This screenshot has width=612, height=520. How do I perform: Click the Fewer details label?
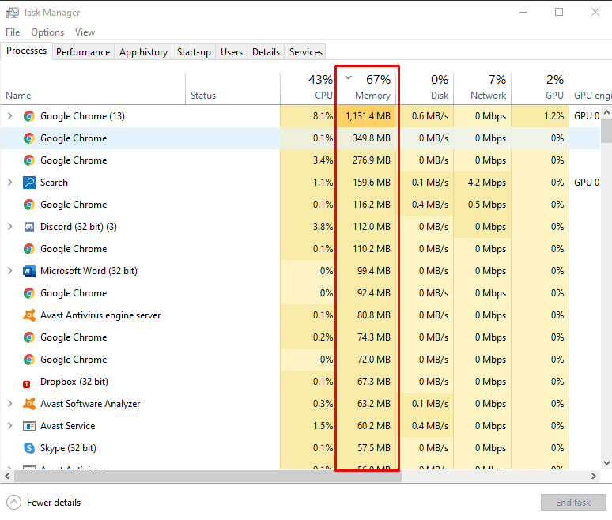point(54,503)
